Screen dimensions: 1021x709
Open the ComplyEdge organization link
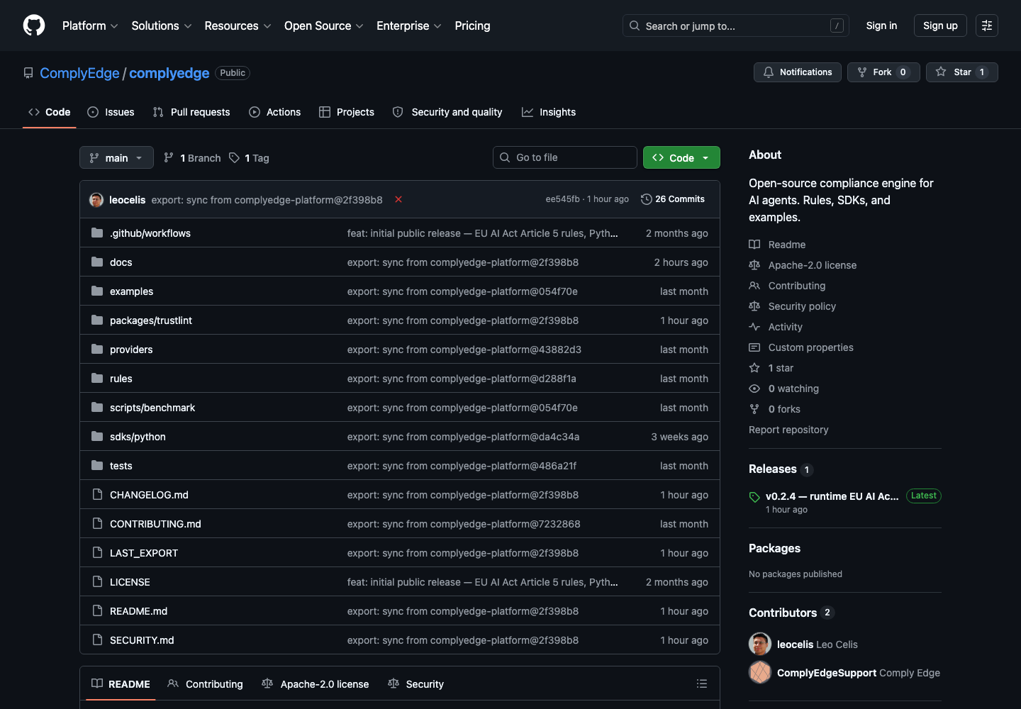[x=79, y=73]
